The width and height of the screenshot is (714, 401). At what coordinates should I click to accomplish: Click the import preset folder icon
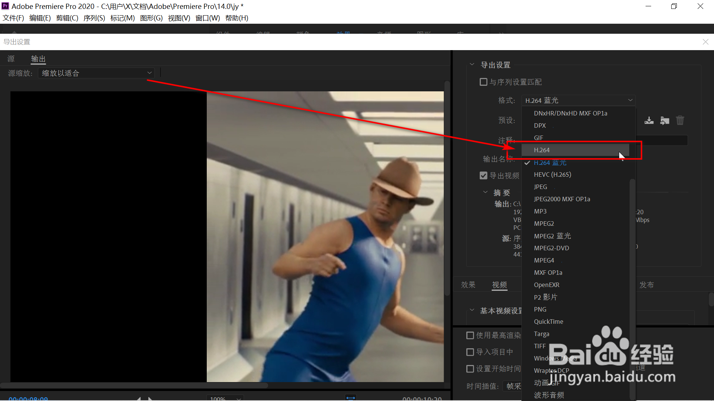665,120
